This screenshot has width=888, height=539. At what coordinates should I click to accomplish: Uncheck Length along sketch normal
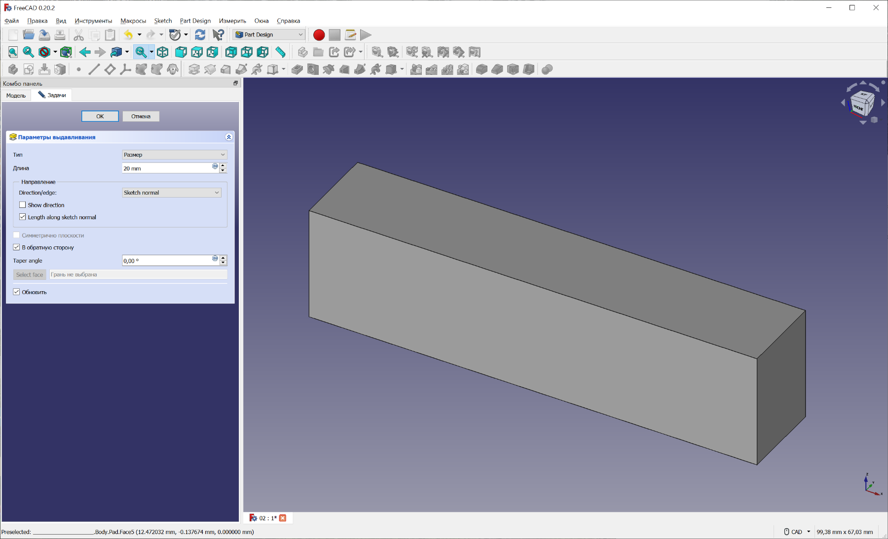pyautogui.click(x=23, y=217)
